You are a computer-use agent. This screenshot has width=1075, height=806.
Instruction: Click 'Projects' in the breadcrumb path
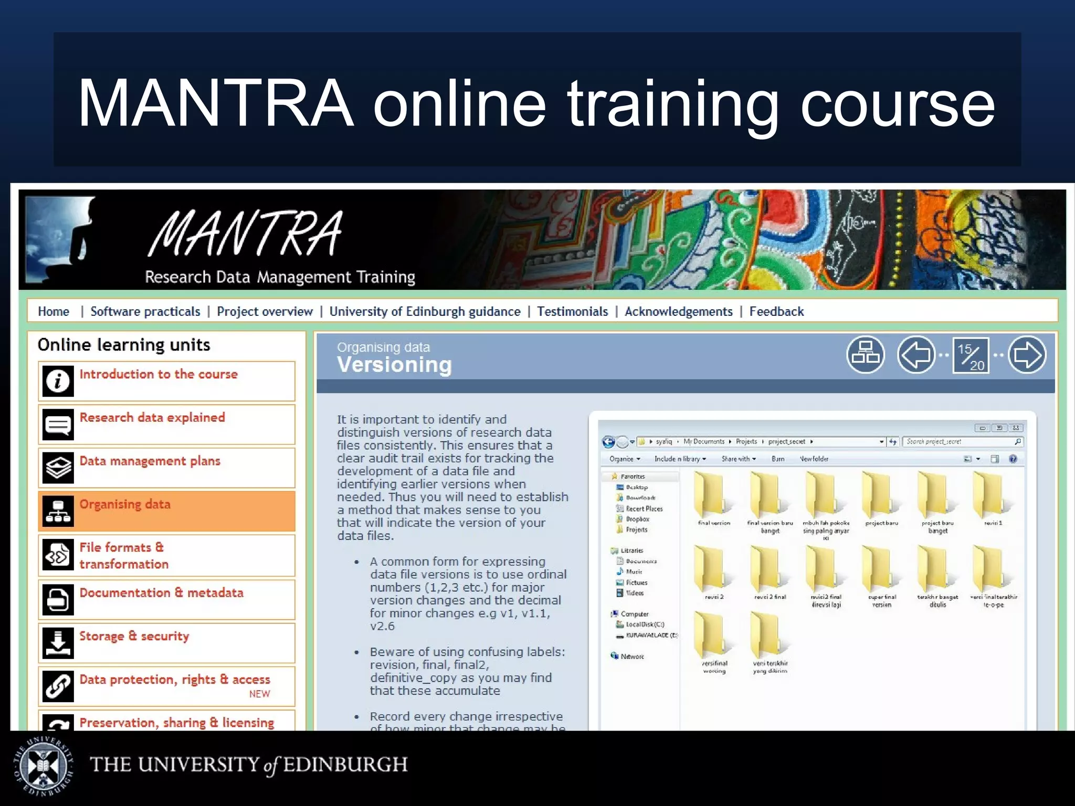pos(746,442)
